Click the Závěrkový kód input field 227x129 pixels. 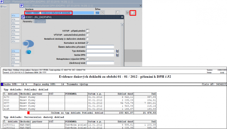100,63
